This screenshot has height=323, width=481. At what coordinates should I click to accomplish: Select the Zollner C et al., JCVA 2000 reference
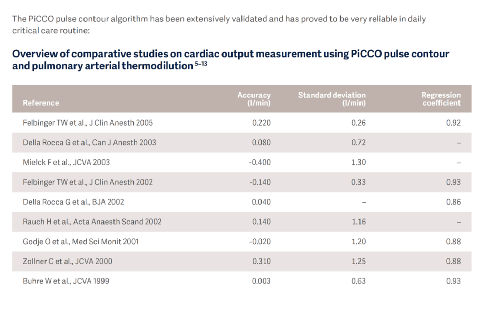point(68,261)
